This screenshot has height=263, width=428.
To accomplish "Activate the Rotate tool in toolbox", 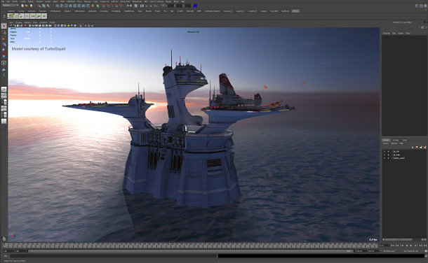I will (x=4, y=50).
